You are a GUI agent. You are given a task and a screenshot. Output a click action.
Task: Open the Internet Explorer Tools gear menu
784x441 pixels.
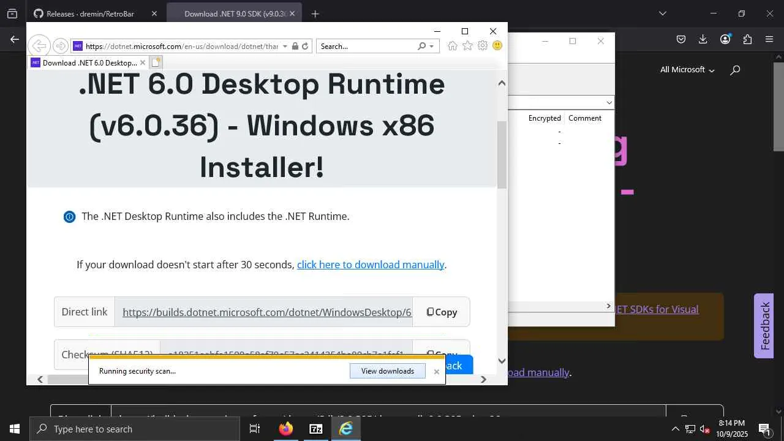(483, 46)
